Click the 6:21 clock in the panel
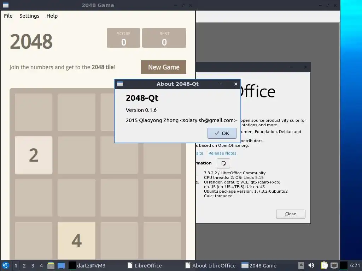The height and width of the screenshot is (271, 362). point(355,265)
